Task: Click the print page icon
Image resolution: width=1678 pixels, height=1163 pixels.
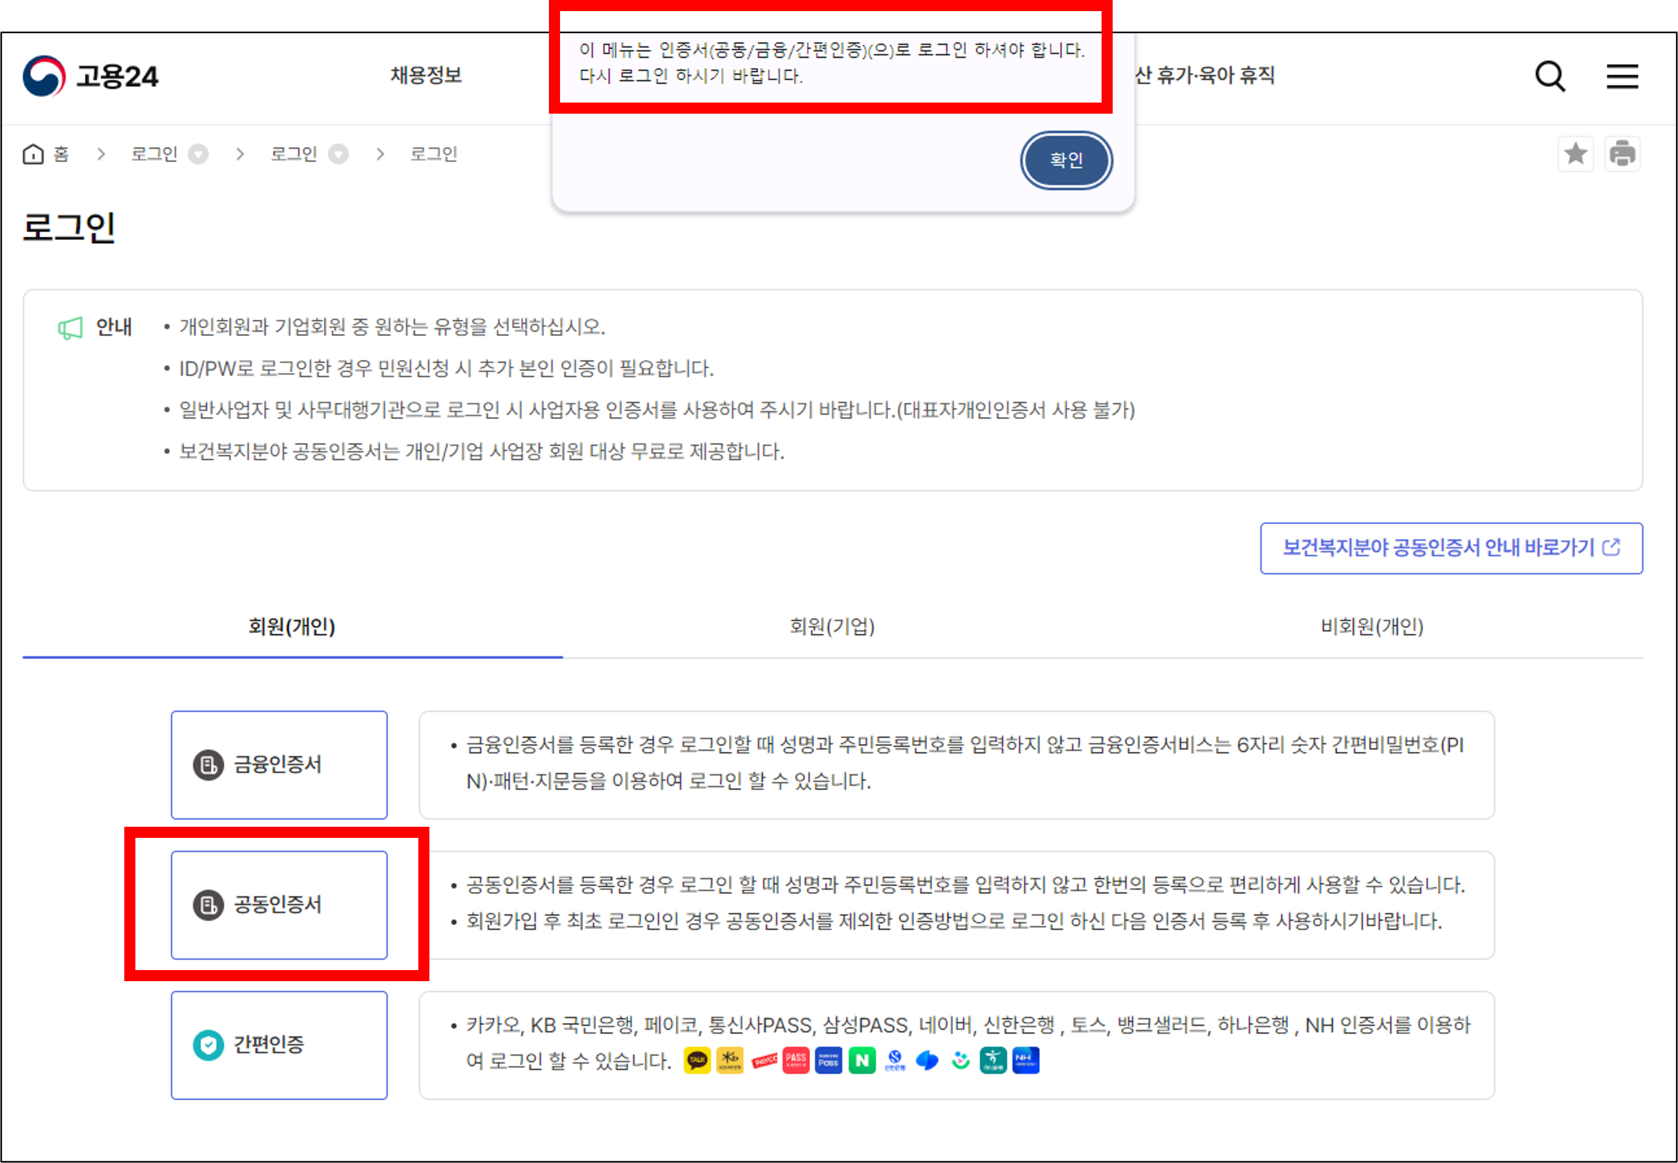Action: [1622, 154]
